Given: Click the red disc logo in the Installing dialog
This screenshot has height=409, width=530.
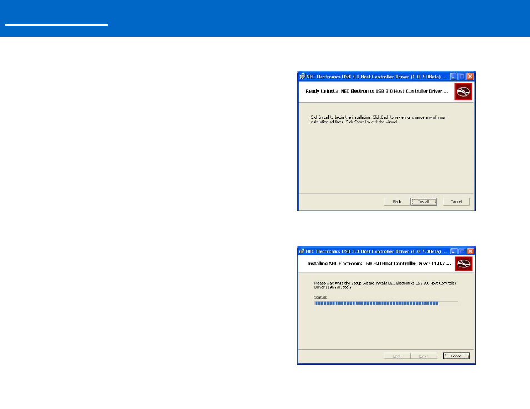Looking at the screenshot, I should pyautogui.click(x=463, y=264).
